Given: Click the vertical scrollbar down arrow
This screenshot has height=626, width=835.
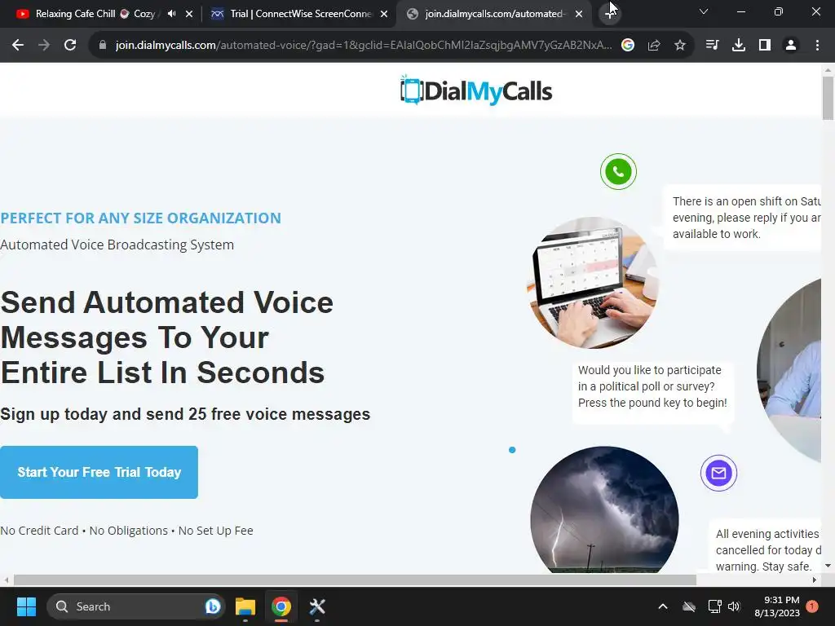Looking at the screenshot, I should (828, 566).
